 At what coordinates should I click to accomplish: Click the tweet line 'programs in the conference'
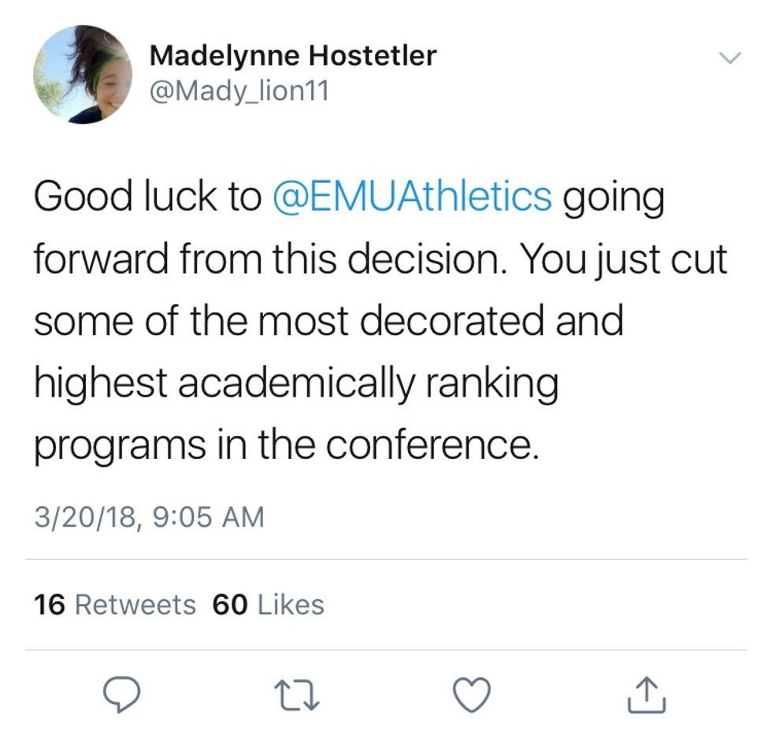click(x=286, y=445)
